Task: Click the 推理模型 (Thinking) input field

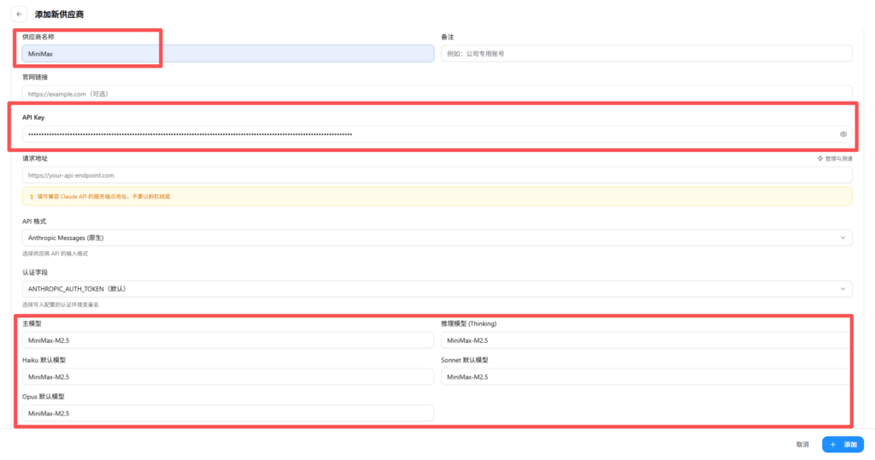Action: tap(646, 340)
